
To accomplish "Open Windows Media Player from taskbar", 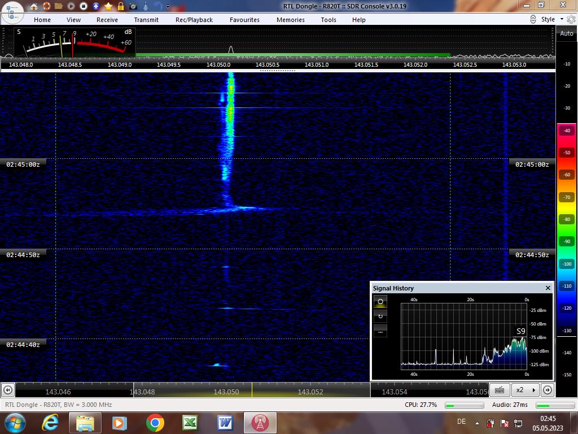I will pos(119,423).
